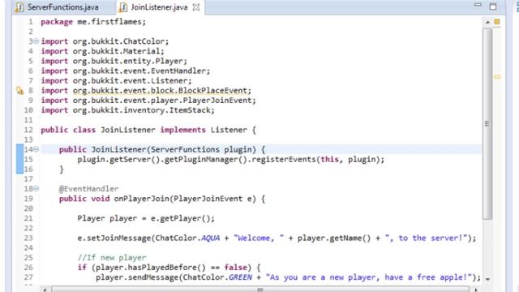This screenshot has width=519, height=292.
Task: Click the Java file icon on ServerFunctions.java tab
Action: tap(19, 7)
